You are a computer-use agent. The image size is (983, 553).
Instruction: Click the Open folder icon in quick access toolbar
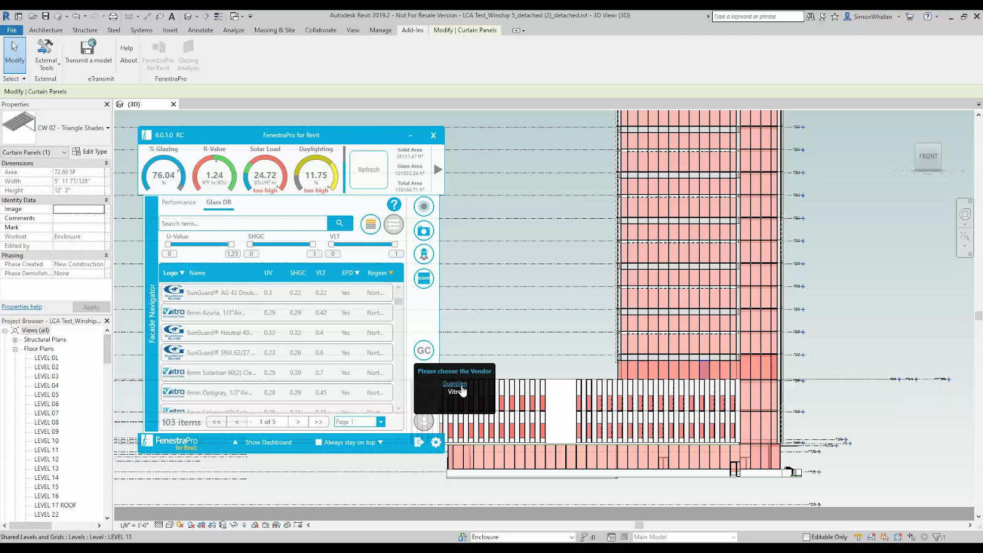click(33, 16)
